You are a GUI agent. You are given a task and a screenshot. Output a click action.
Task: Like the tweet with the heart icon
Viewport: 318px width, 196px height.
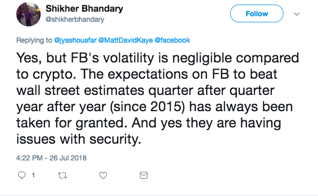(x=103, y=175)
